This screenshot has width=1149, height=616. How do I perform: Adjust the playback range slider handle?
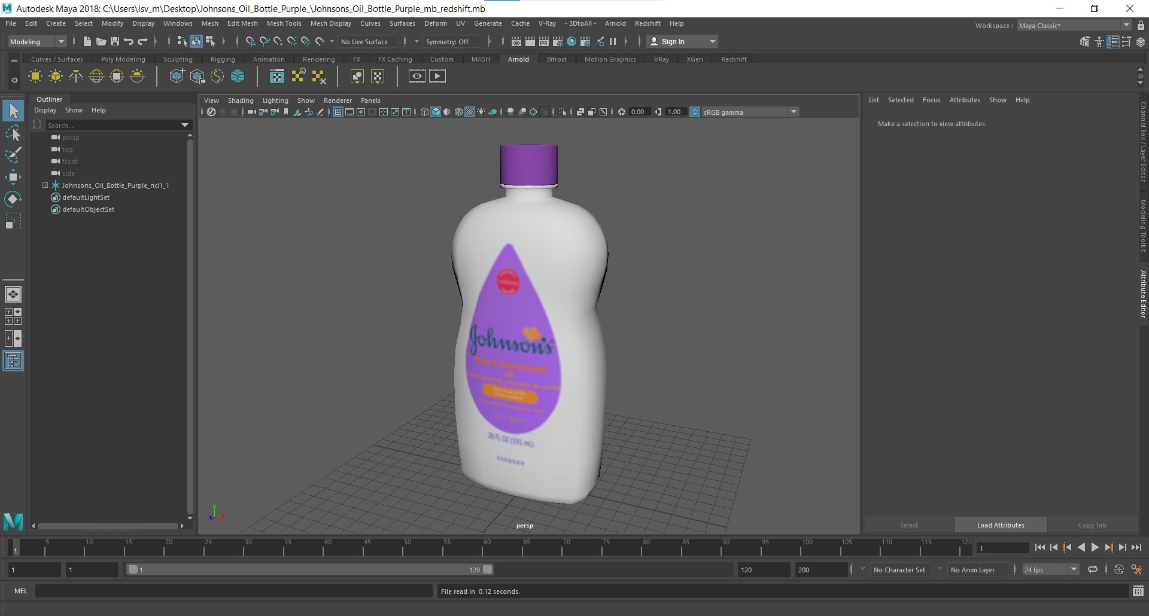coord(488,569)
